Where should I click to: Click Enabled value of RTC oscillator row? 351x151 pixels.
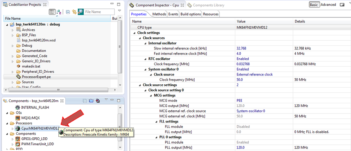(x=243, y=59)
